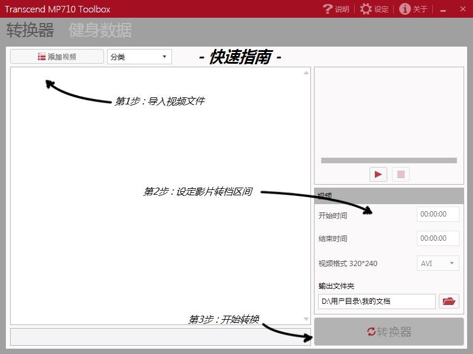Click the video preview seek bar
The image size is (473, 354).
(388, 160)
